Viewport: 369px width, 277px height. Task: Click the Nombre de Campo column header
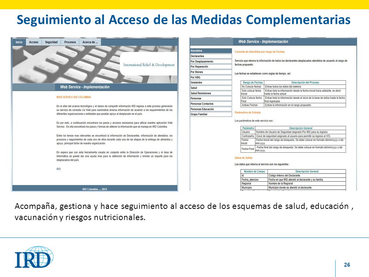(x=254, y=172)
